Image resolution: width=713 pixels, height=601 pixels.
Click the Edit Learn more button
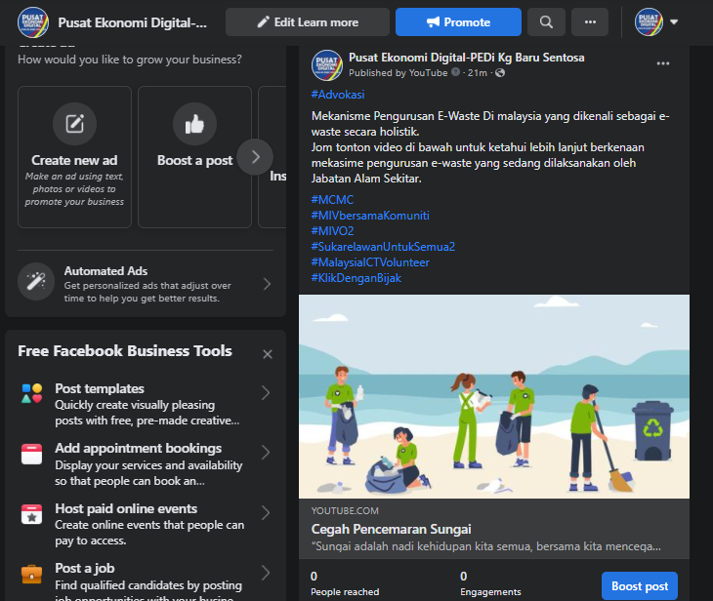308,21
